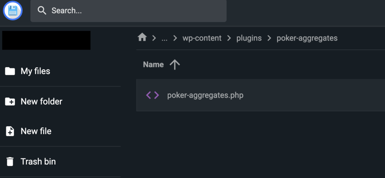The width and height of the screenshot is (385, 178).
Task: Type in the Search field
Action: tap(135, 11)
